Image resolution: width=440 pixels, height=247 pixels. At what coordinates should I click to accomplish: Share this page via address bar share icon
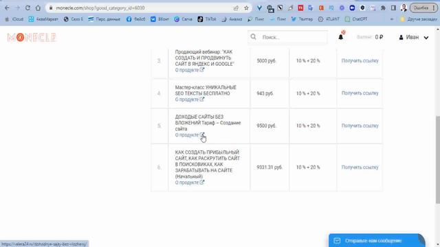(236, 8)
